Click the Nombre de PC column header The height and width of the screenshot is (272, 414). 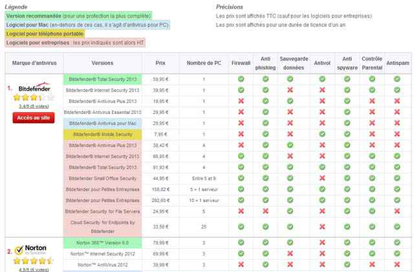tap(204, 63)
